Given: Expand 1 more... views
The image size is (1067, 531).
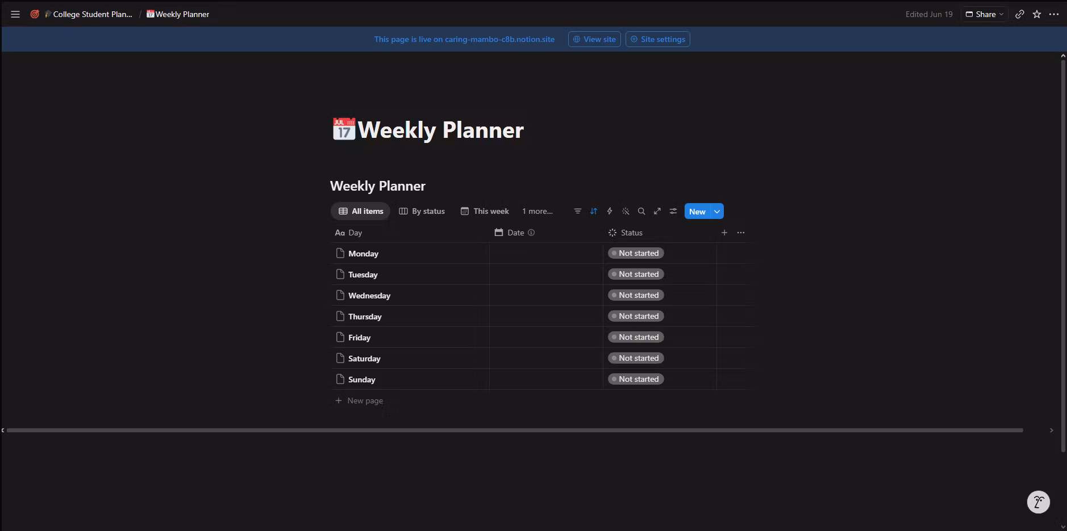Looking at the screenshot, I should (x=537, y=211).
